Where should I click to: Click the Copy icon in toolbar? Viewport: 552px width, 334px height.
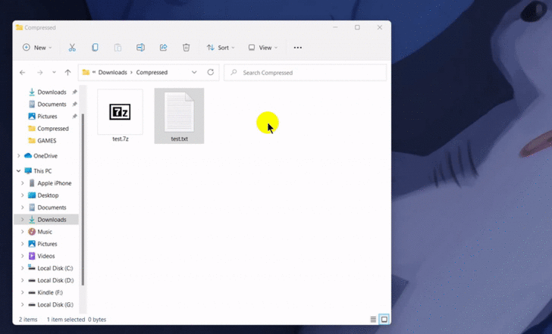95,48
